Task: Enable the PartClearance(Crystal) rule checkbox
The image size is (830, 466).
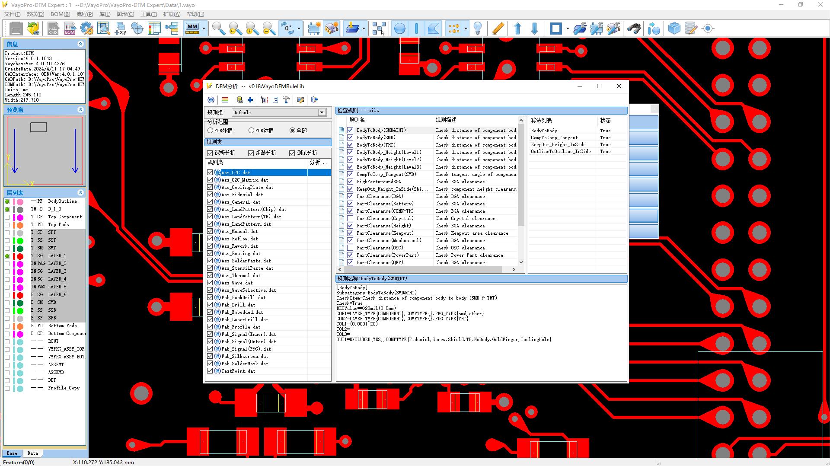Action: [350, 218]
